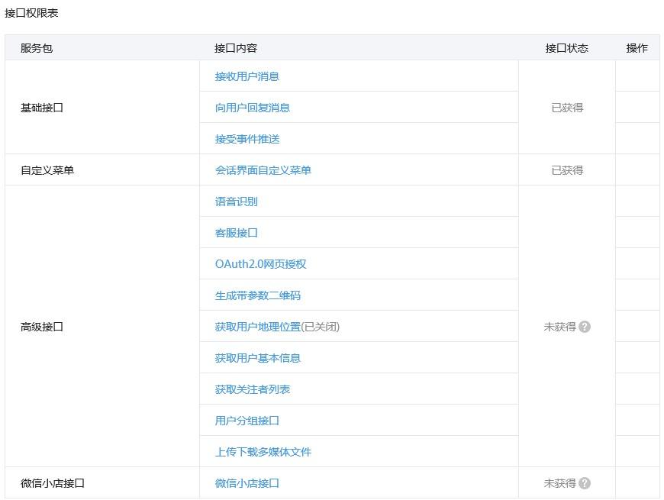Viewport: 664px width, 500px height.
Task: Click the 语音识别 interface link
Action: pos(237,201)
